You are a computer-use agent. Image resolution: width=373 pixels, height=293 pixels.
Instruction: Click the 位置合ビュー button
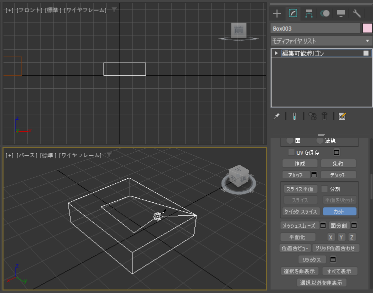tap(295, 248)
